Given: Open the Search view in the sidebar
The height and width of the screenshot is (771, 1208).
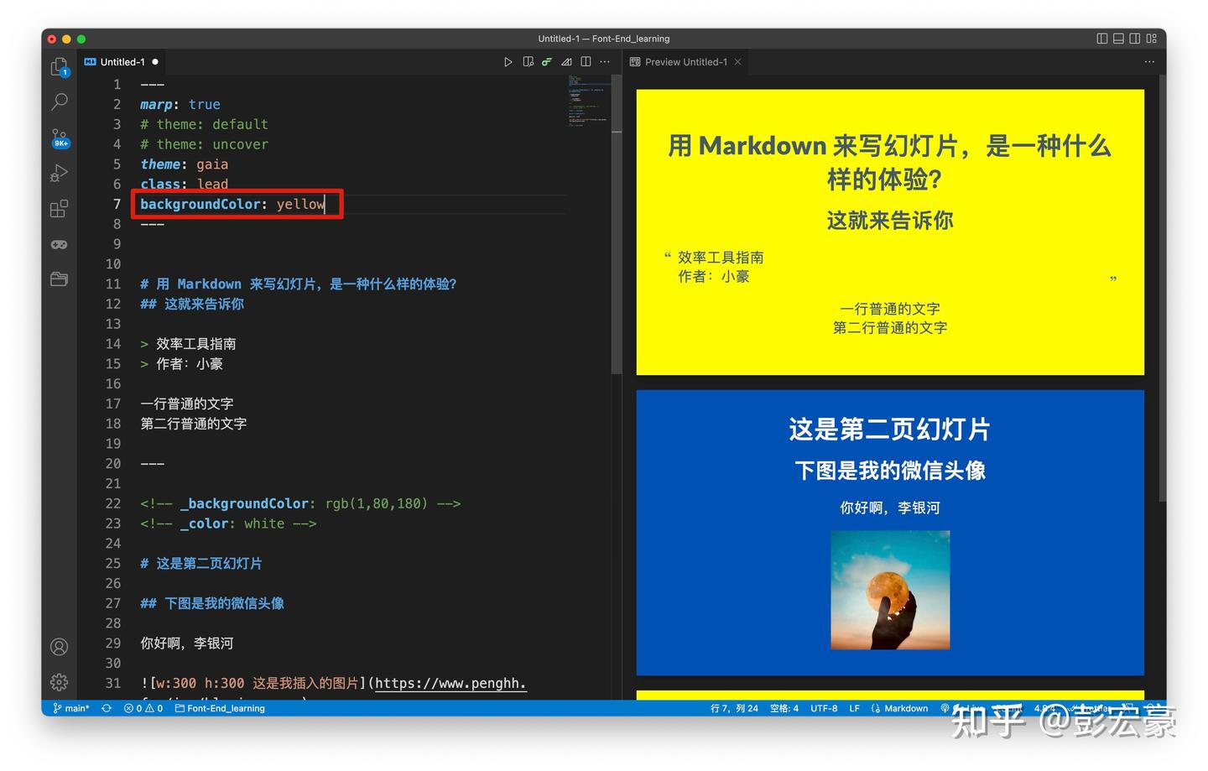Looking at the screenshot, I should point(59,102).
